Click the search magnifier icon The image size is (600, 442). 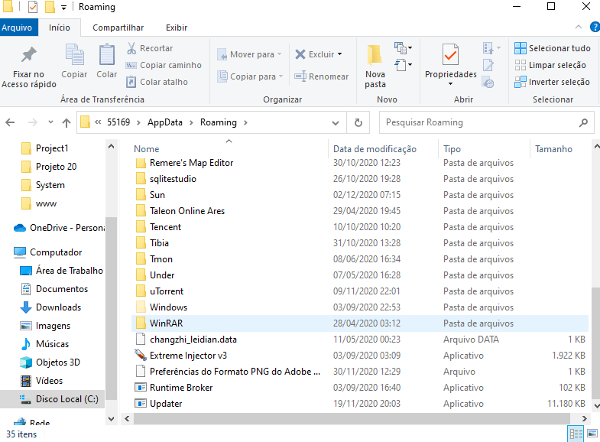pos(583,122)
